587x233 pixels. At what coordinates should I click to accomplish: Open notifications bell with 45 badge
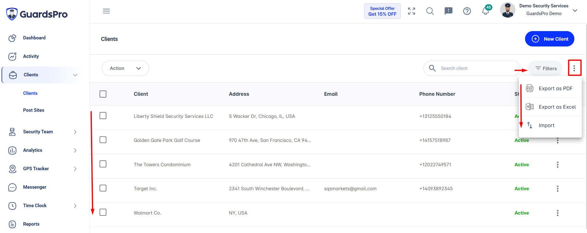click(x=486, y=10)
